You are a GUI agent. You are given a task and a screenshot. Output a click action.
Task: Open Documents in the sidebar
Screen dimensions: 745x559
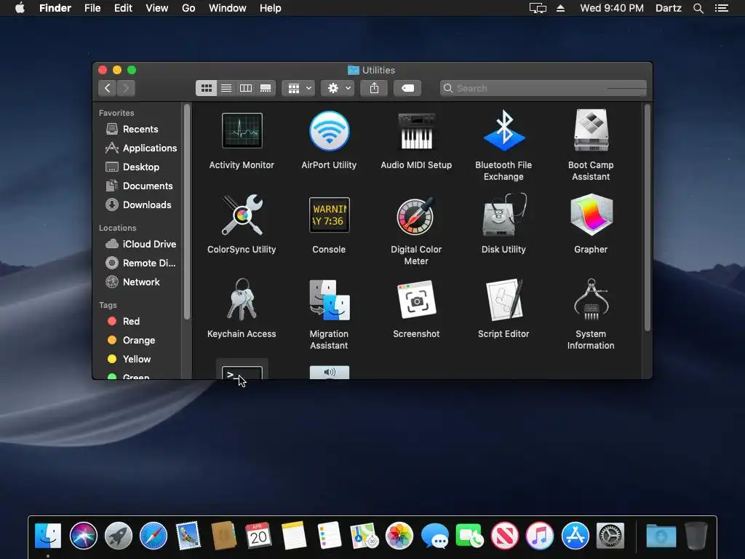138,186
